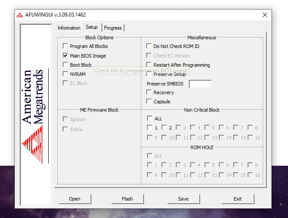Click the Save button

click(x=184, y=199)
